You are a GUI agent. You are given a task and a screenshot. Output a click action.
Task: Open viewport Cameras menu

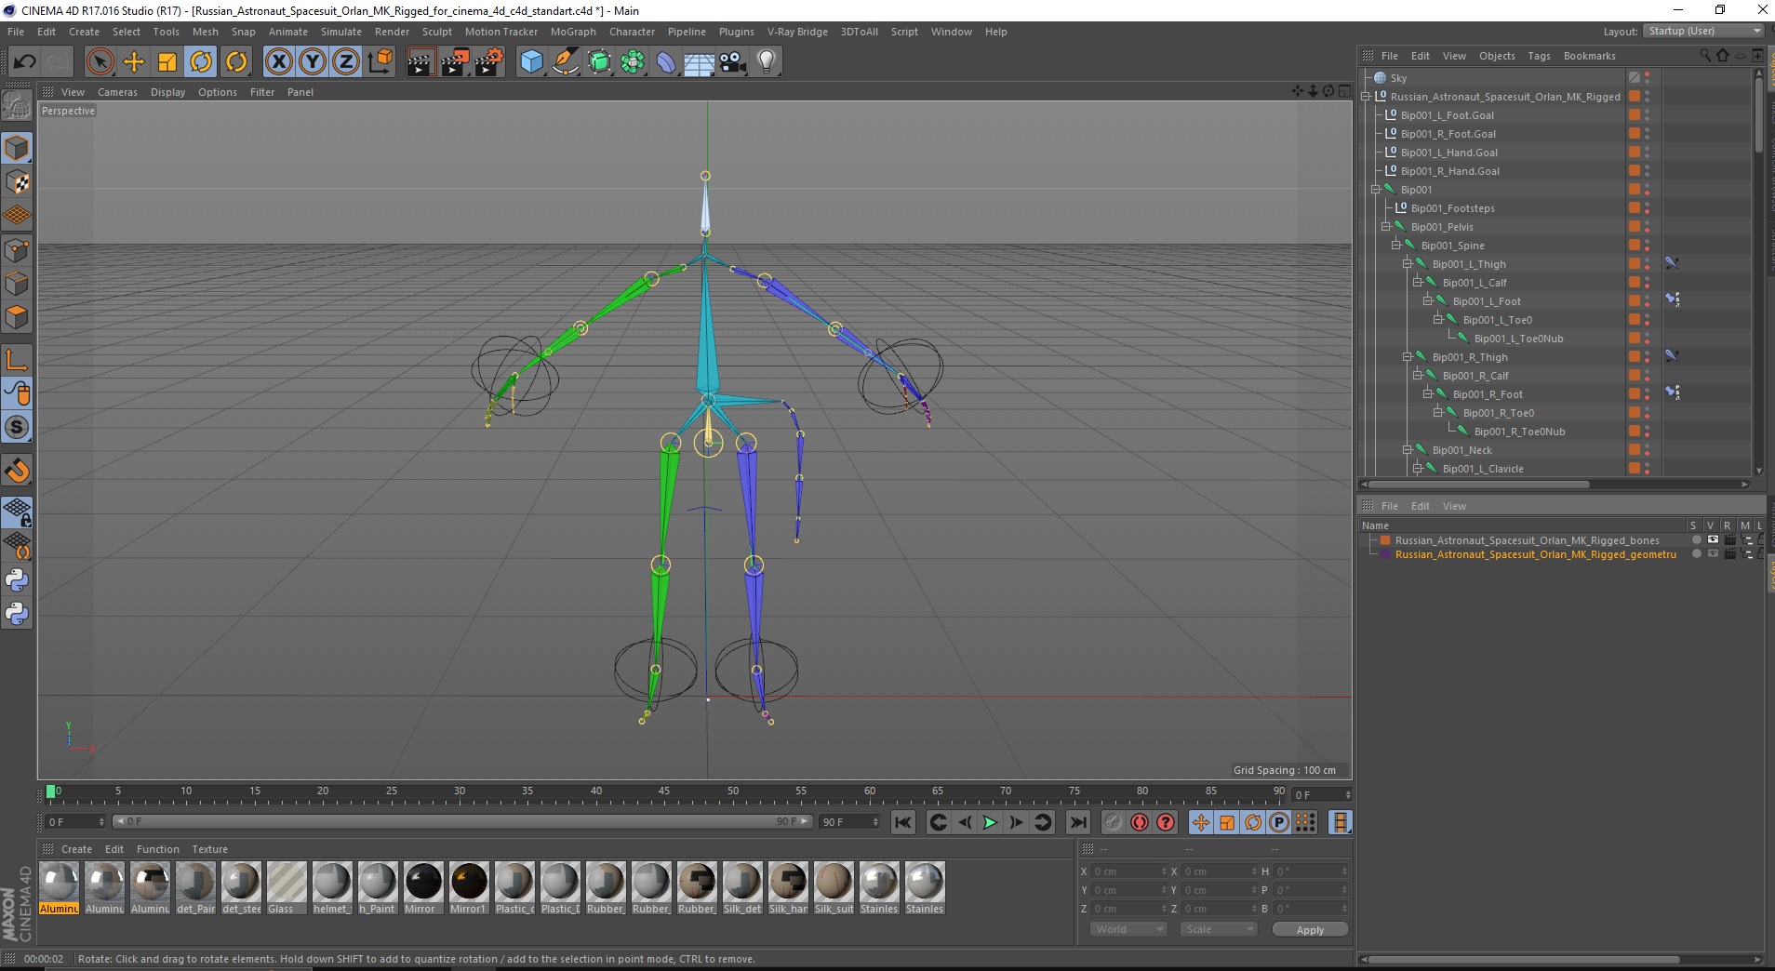(117, 92)
